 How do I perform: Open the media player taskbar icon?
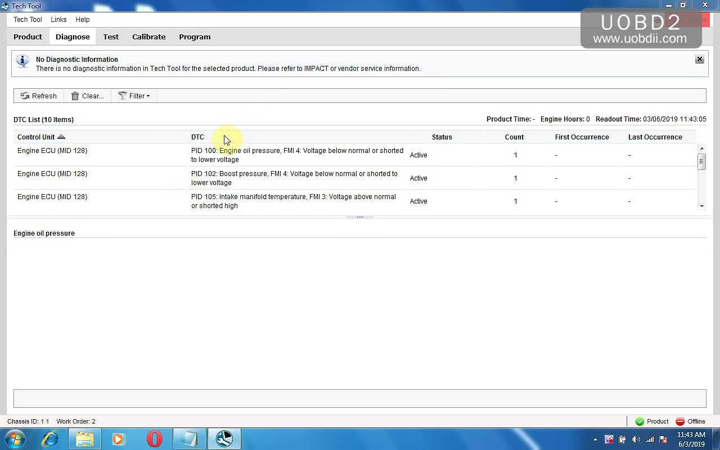tap(119, 439)
